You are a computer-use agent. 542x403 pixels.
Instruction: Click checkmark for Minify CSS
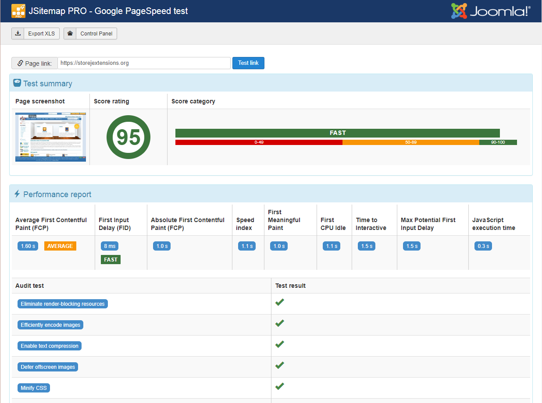[x=280, y=386]
